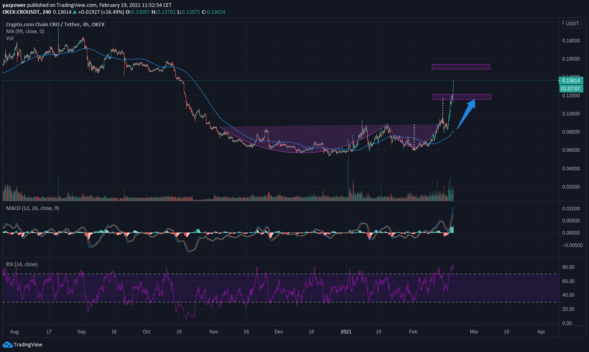The width and height of the screenshot is (589, 352).
Task: Click the RSI 40.00 scale label
Action: tap(568, 295)
